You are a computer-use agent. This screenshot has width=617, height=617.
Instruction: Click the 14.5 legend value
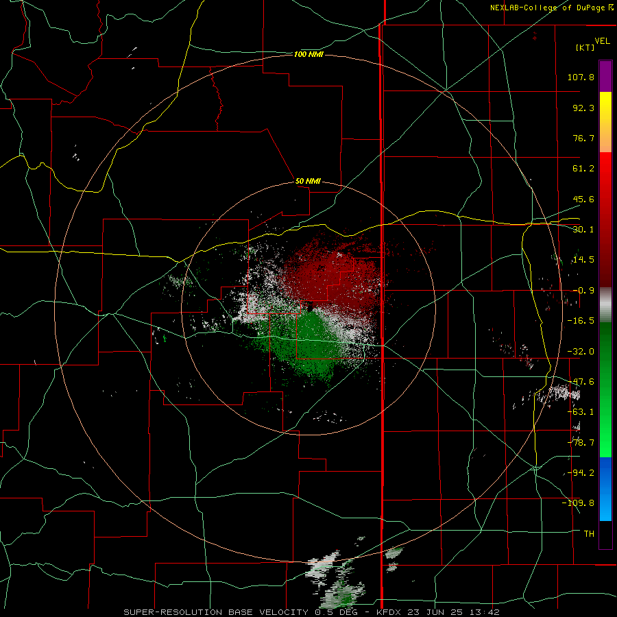(x=583, y=260)
